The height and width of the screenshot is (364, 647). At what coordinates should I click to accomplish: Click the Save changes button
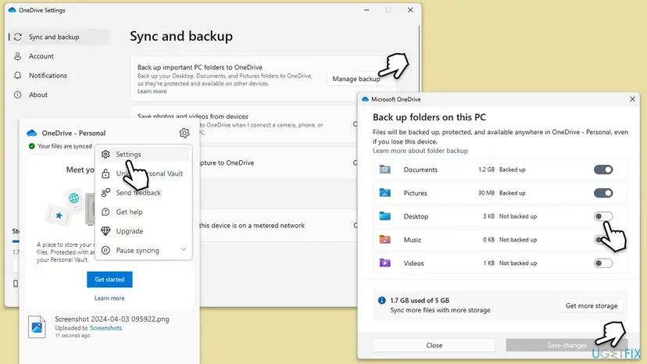click(567, 345)
